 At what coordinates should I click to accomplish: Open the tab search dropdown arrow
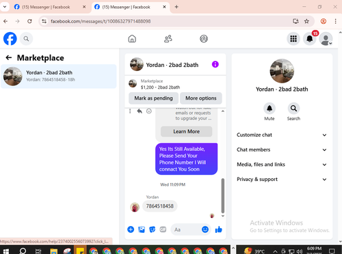[x=5, y=7]
